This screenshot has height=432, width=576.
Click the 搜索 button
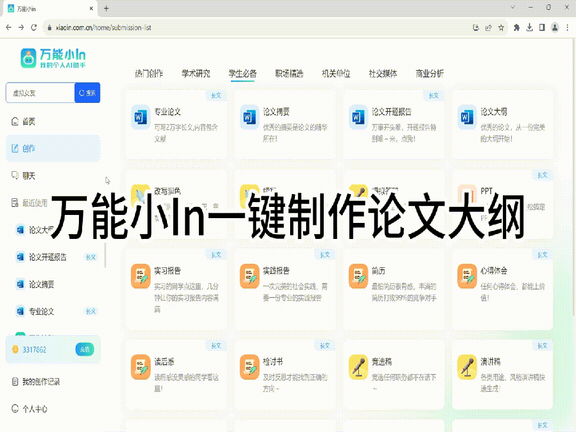(x=87, y=93)
